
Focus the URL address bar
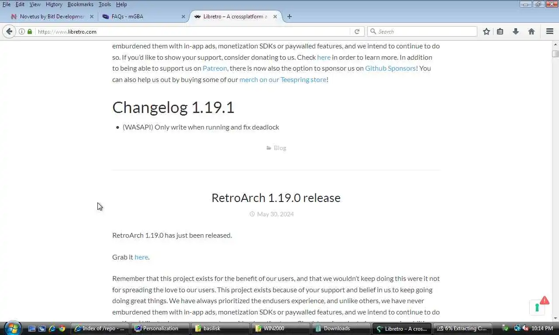coord(192,31)
